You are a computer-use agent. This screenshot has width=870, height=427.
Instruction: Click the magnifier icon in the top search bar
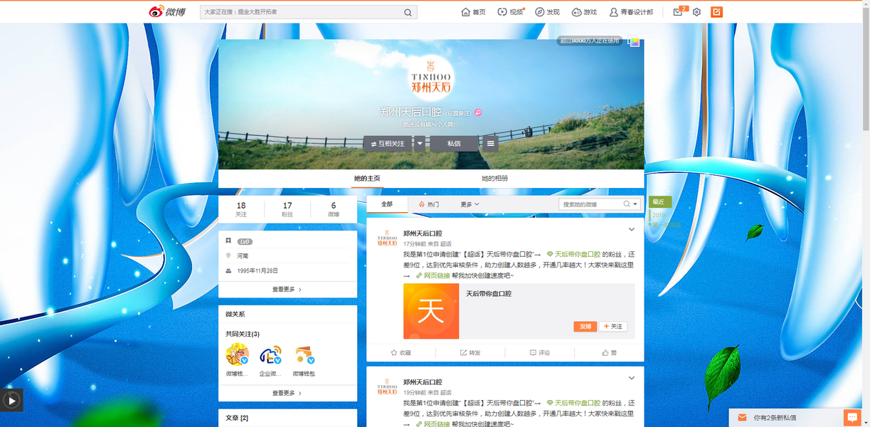point(408,12)
